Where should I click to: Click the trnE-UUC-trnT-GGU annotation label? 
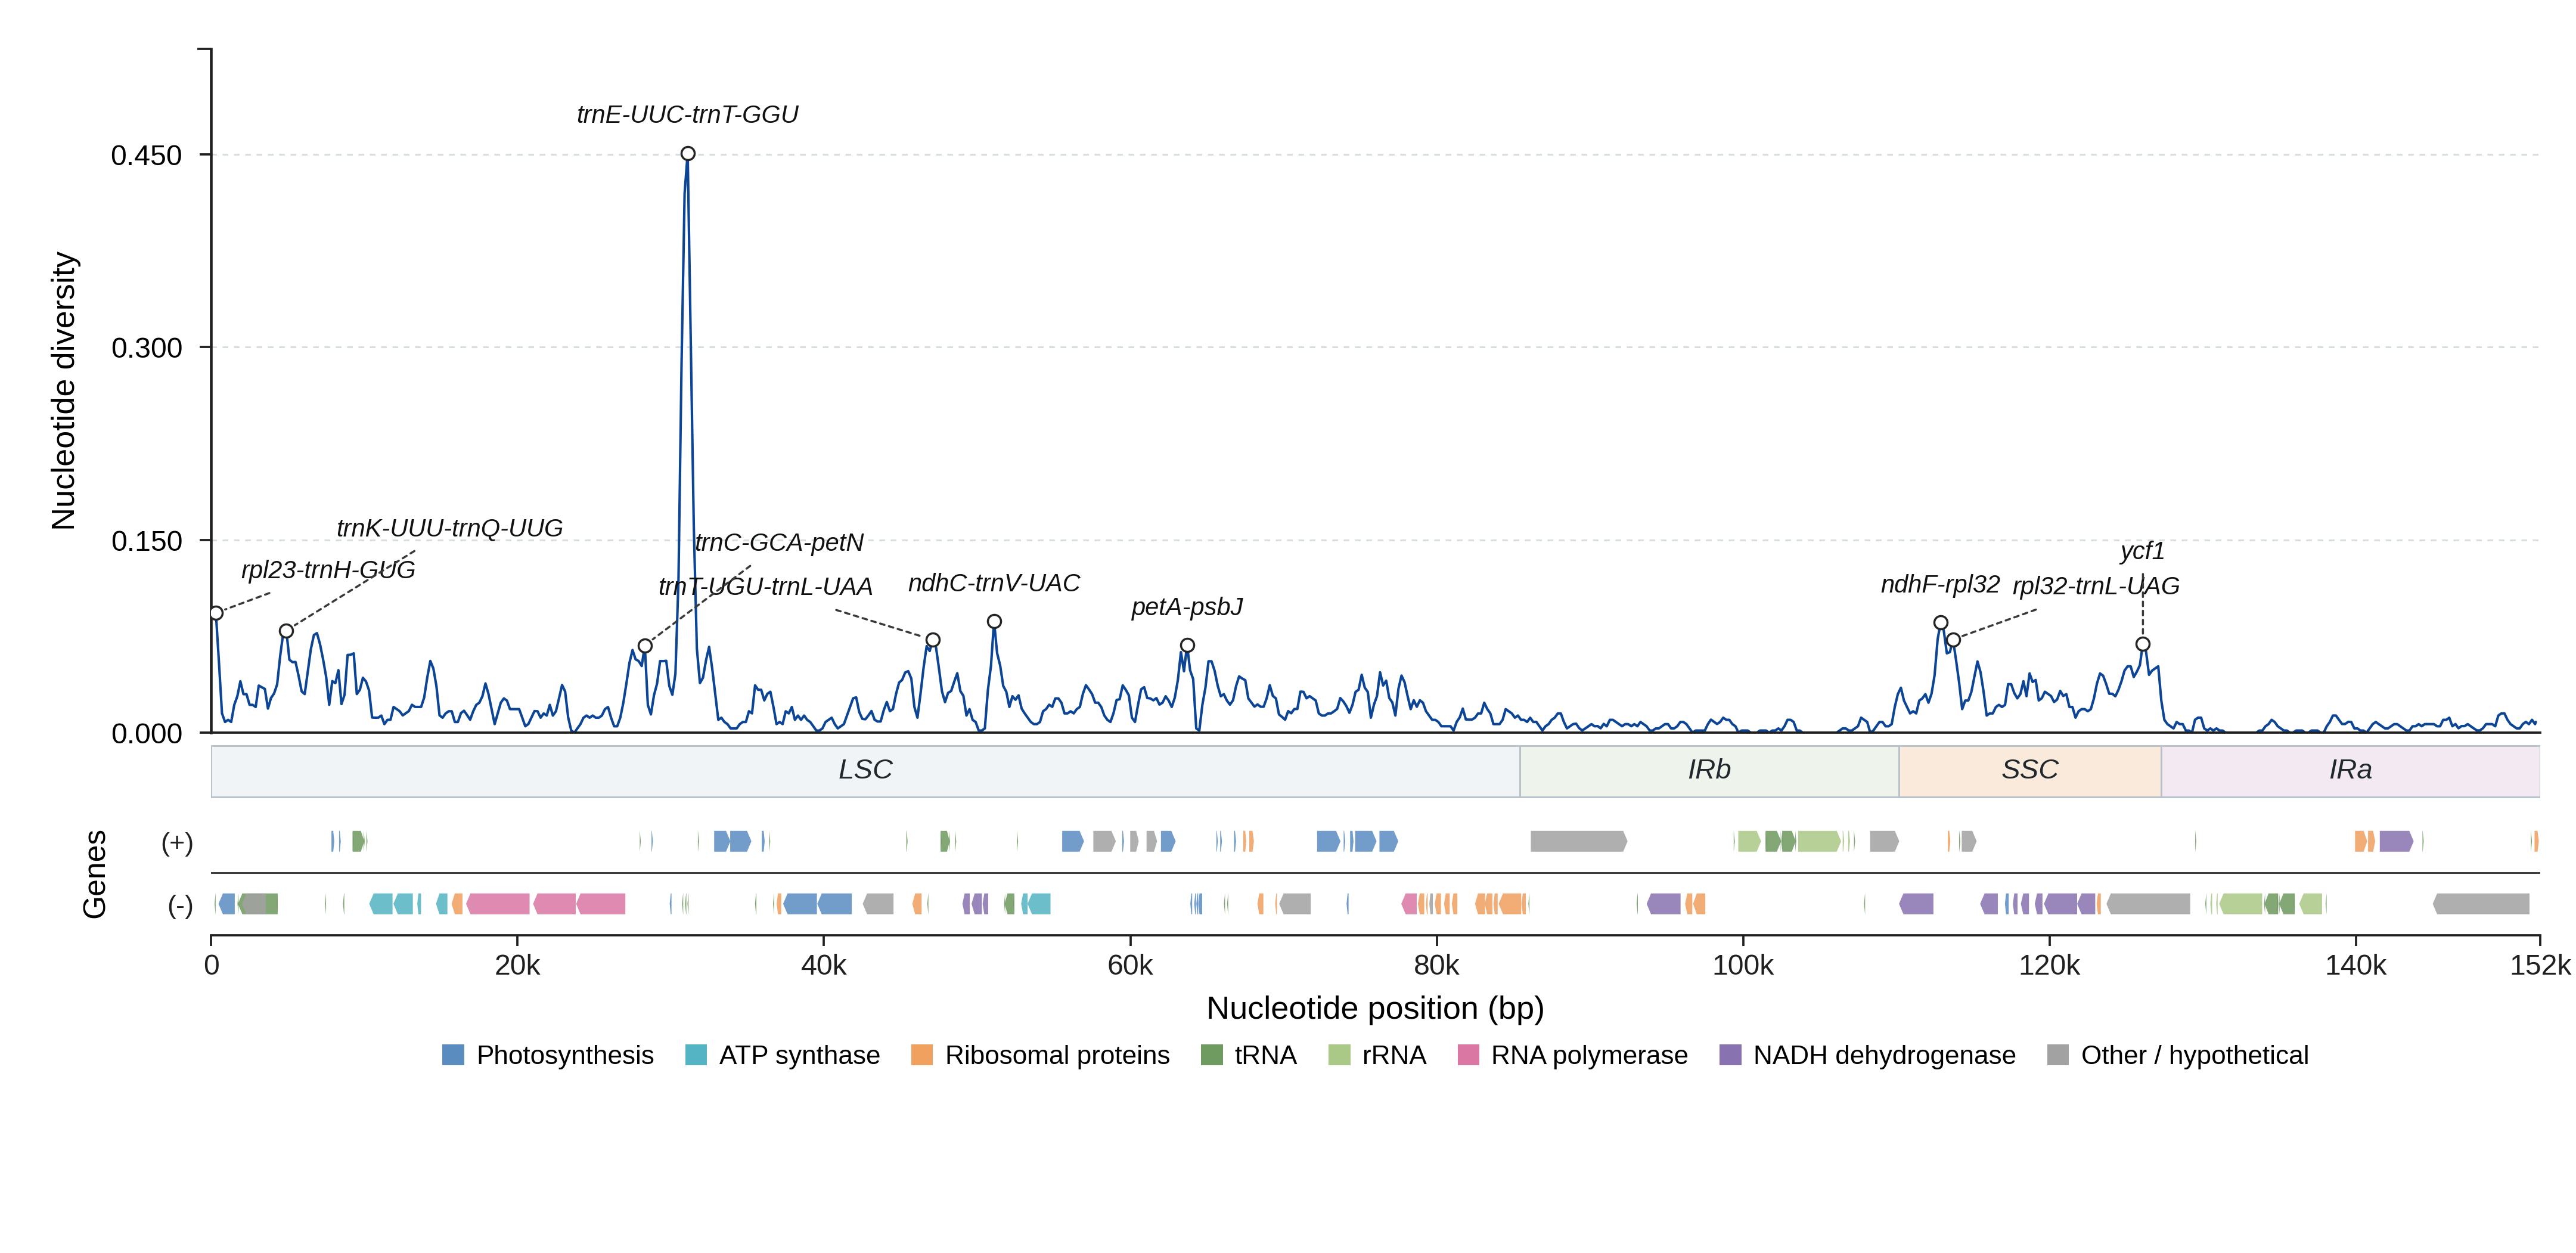coord(688,115)
